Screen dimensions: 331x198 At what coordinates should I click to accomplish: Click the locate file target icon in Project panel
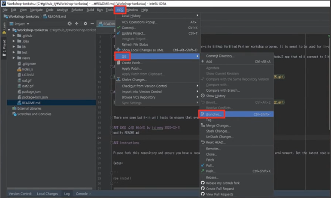coord(70,24)
